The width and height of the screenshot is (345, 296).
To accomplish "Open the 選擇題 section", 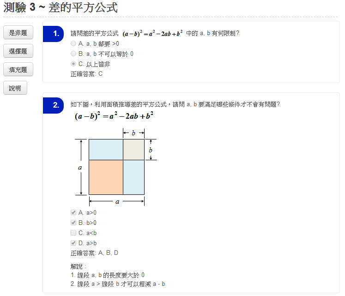I will tap(18, 51).
